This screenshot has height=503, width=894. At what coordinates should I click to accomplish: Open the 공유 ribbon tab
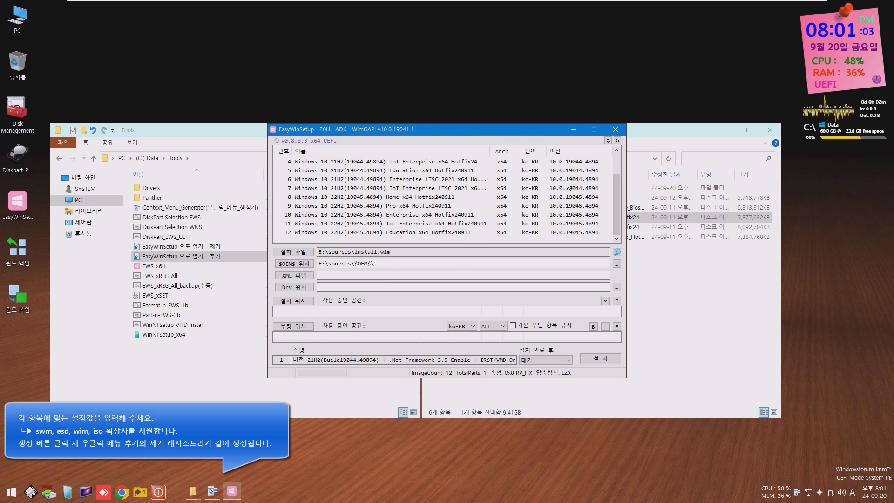coord(108,143)
